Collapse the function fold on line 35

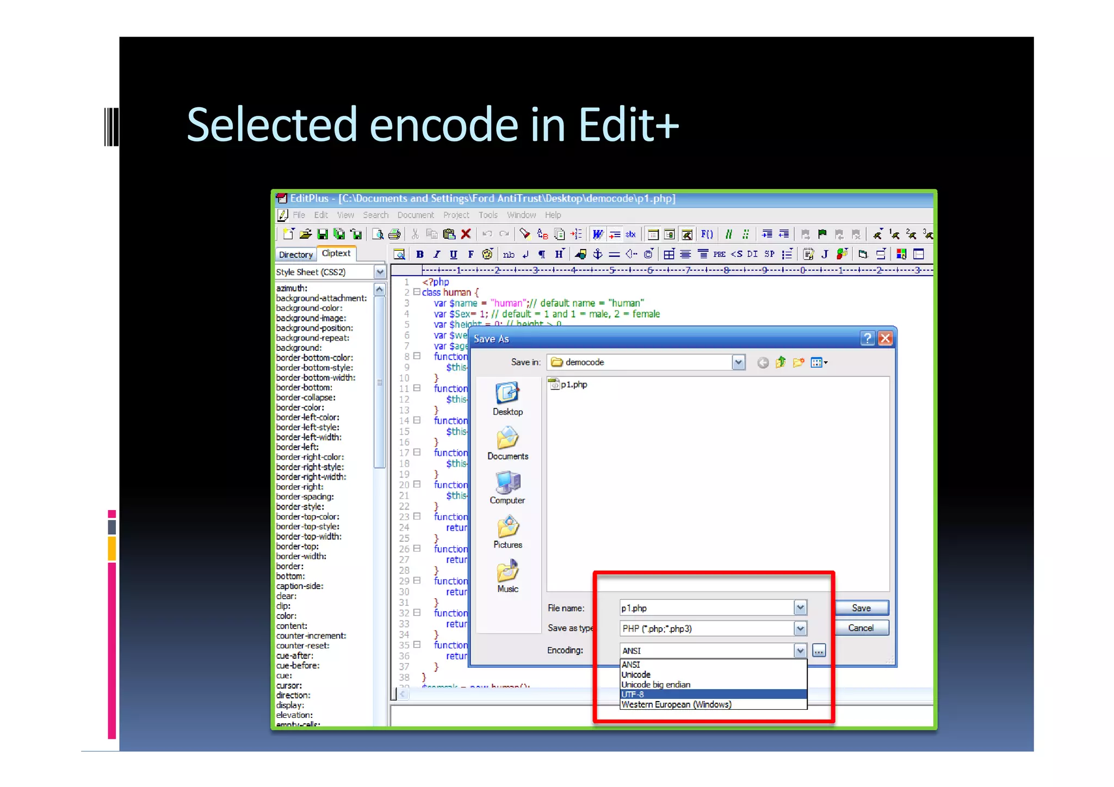pos(417,645)
